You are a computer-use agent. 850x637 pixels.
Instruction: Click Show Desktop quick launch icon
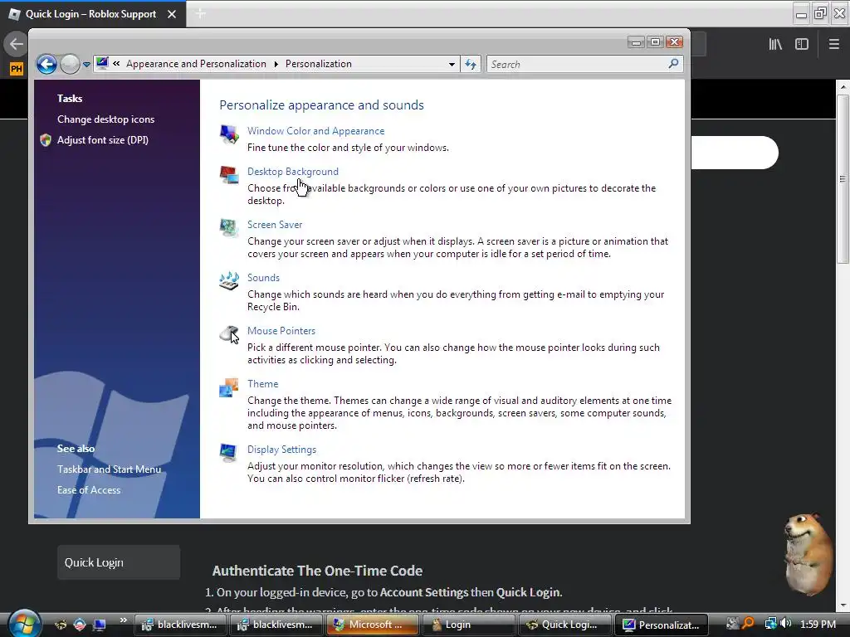(x=100, y=625)
